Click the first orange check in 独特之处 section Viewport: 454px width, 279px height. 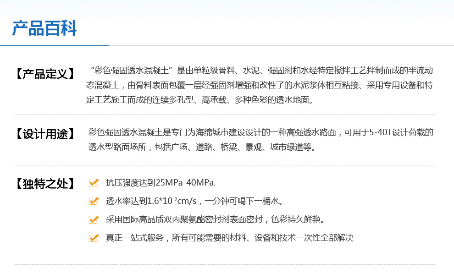click(x=94, y=182)
